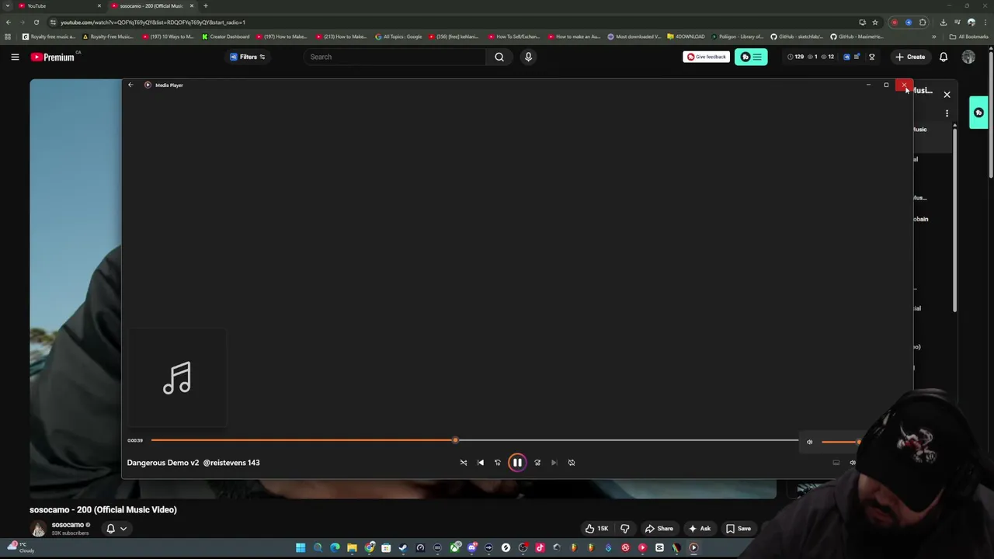994x559 pixels.
Task: Go to previous track in Media Player
Action: coord(481,463)
